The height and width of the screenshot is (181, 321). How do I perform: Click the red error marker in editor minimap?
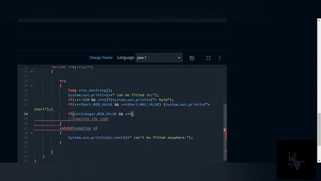226,134
